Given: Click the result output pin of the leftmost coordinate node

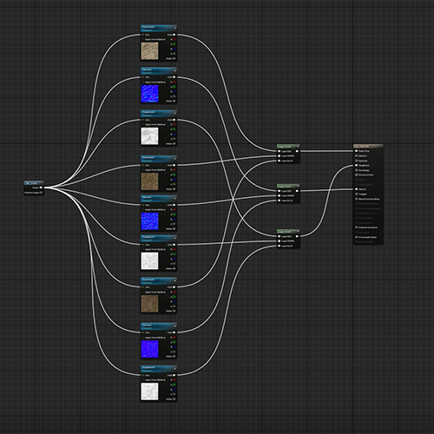Looking at the screenshot, I should click(41, 187).
